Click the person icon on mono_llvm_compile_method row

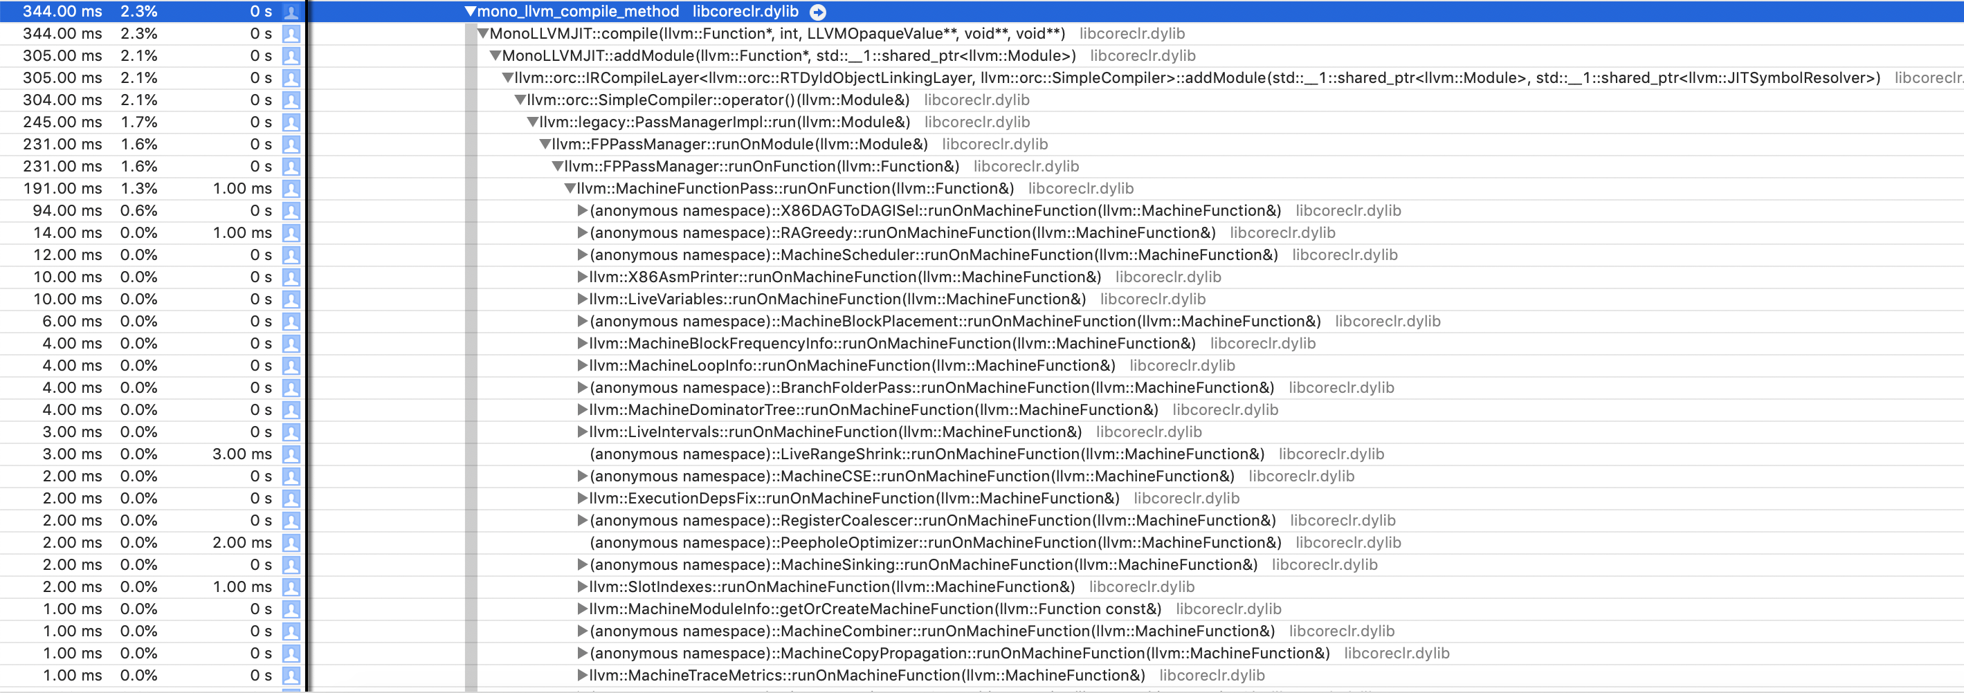coord(291,12)
